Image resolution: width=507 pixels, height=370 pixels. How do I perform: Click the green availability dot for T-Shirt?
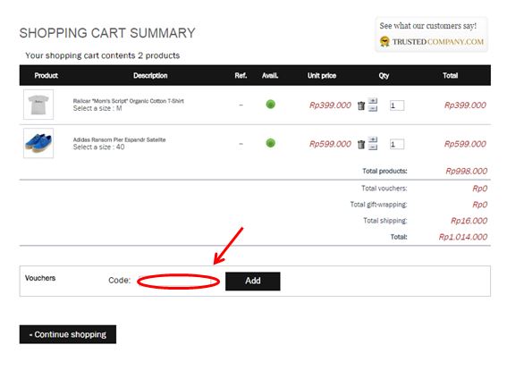pos(271,105)
